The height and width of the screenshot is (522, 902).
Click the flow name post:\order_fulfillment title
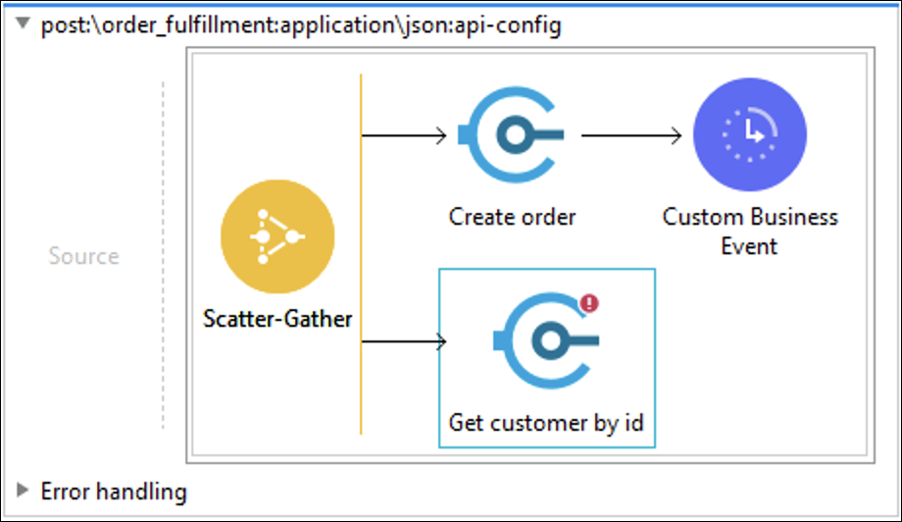pos(301,26)
